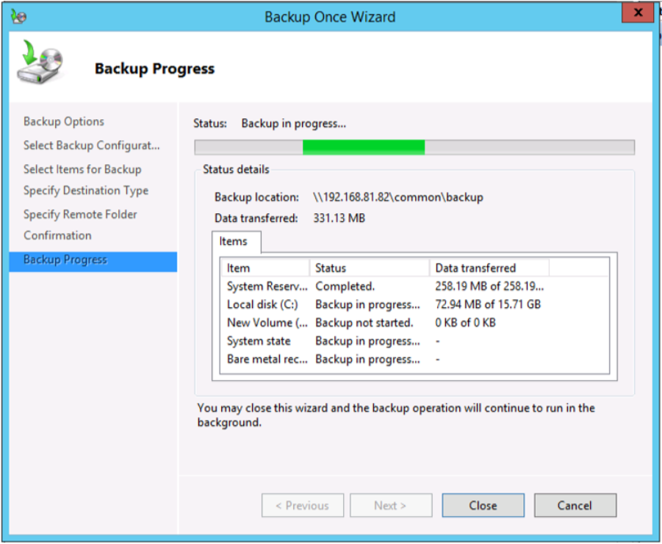Open the Select Items for Backup step

pos(82,169)
